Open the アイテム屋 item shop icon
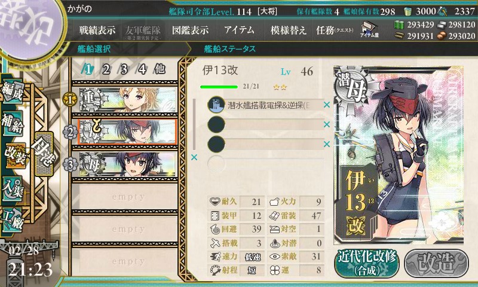478x287 pixels. click(369, 29)
